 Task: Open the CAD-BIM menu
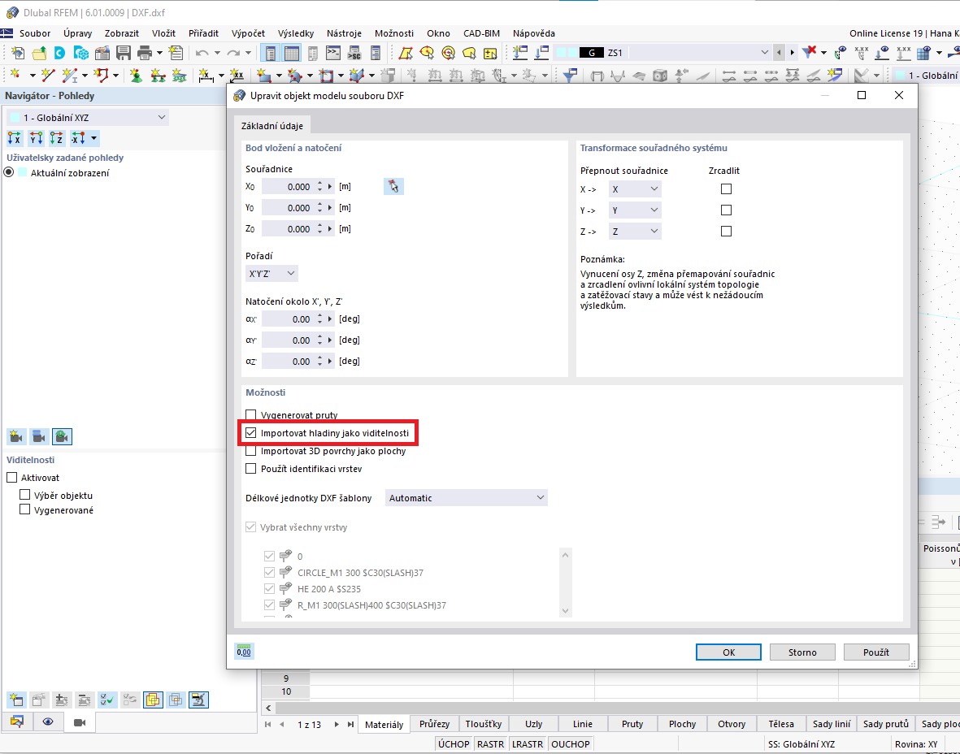481,33
